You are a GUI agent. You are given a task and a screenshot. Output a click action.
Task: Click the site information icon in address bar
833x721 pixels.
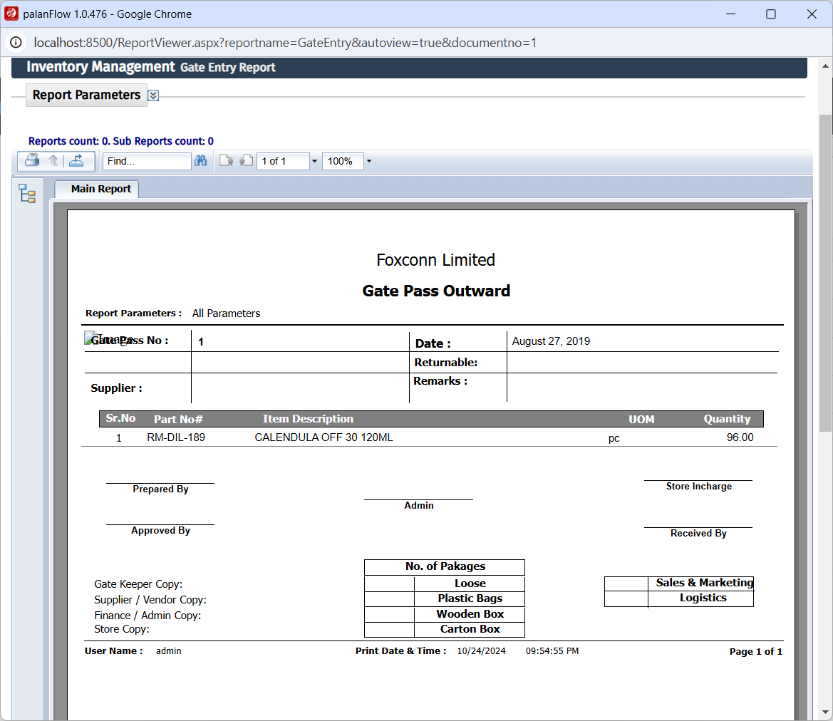click(x=16, y=43)
